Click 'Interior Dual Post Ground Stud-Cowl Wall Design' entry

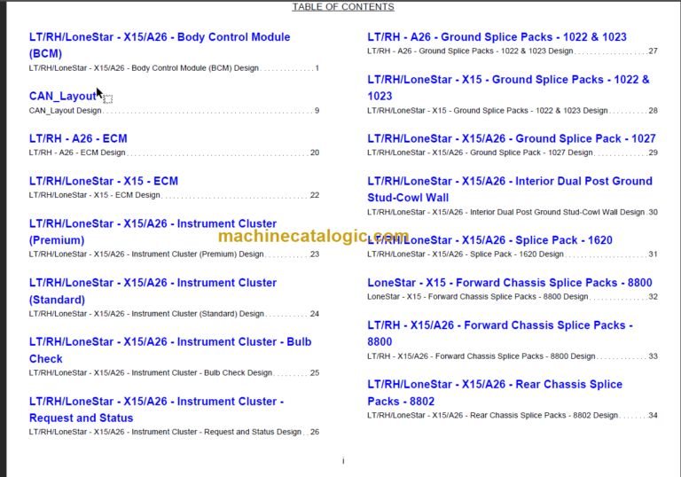(513, 213)
